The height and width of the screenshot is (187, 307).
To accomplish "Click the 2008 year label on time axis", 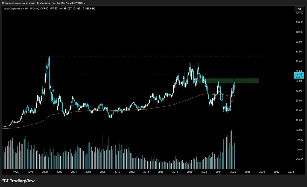I will pyautogui.click(x=103, y=172).
